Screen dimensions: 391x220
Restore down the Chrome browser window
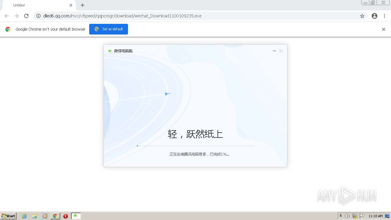[x=373, y=3]
